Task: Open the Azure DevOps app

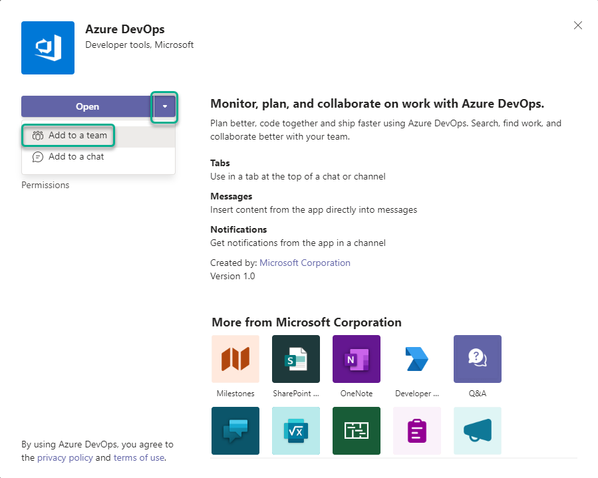Action: pos(87,106)
